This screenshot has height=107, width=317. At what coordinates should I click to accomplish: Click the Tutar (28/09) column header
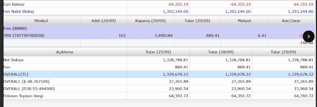click(x=221, y=52)
